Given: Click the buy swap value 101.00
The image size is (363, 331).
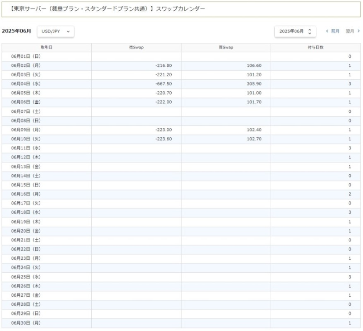Looking at the screenshot, I should tap(254, 93).
